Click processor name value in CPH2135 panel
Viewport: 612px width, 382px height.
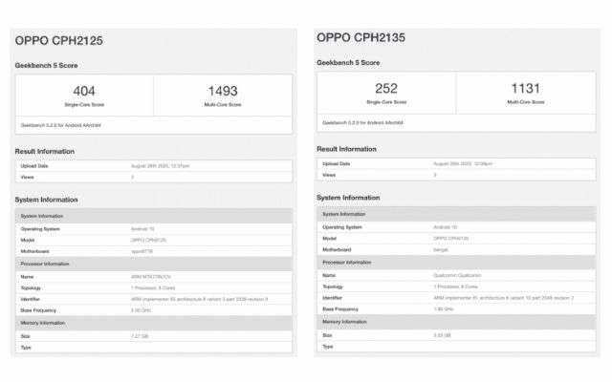click(x=457, y=275)
